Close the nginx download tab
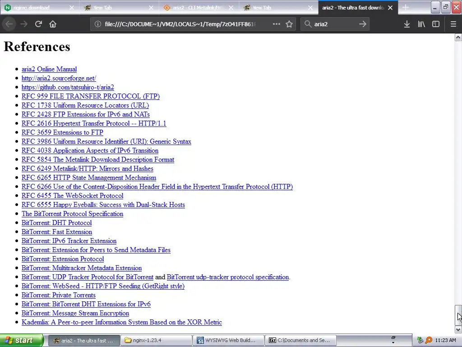This screenshot has height=347, width=462. [x=72, y=8]
